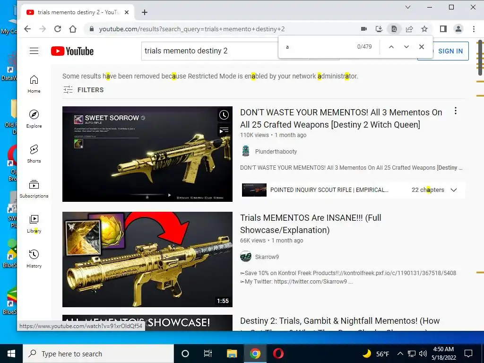The image size is (484, 363).
Task: Click the Restricted Mode notice text
Action: click(x=210, y=76)
